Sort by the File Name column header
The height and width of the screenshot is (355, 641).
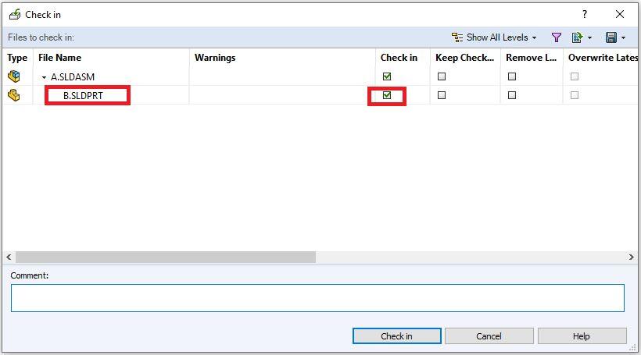click(x=59, y=58)
